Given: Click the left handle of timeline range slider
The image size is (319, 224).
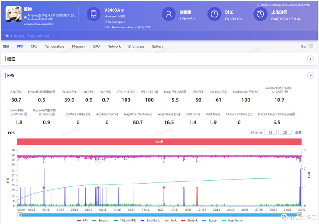Looking at the screenshot, I should point(20,215).
